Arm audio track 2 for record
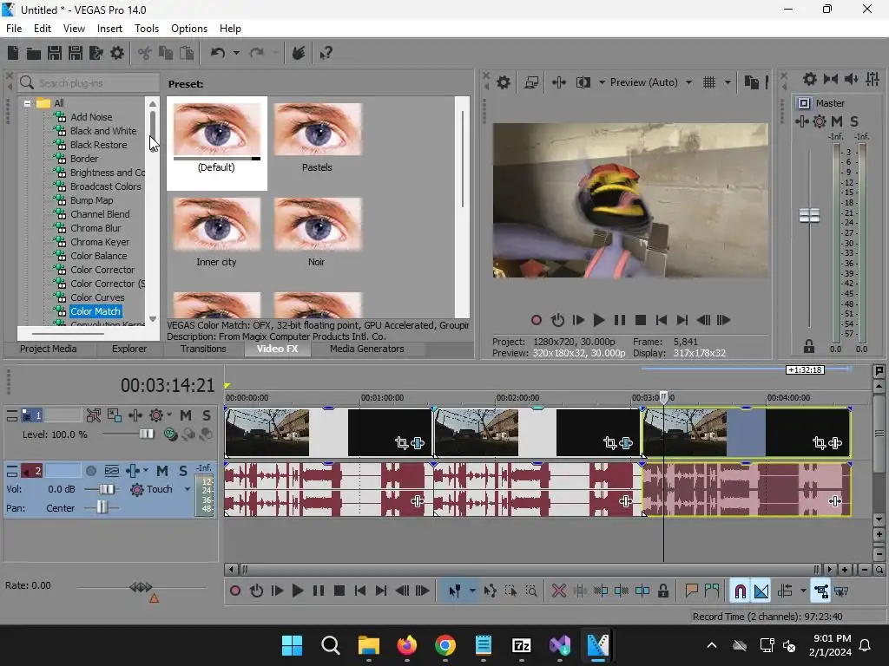This screenshot has height=666, width=889. click(90, 471)
